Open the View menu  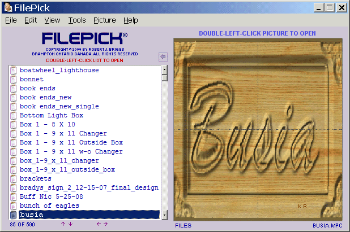click(52, 20)
